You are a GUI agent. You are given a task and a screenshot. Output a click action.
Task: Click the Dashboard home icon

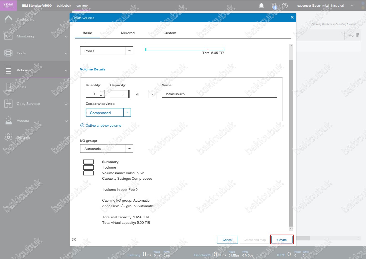9,19
